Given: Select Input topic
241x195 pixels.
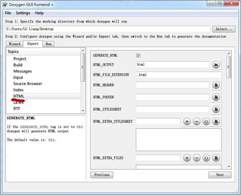Looking at the screenshot, I should pyautogui.click(x=18, y=77).
